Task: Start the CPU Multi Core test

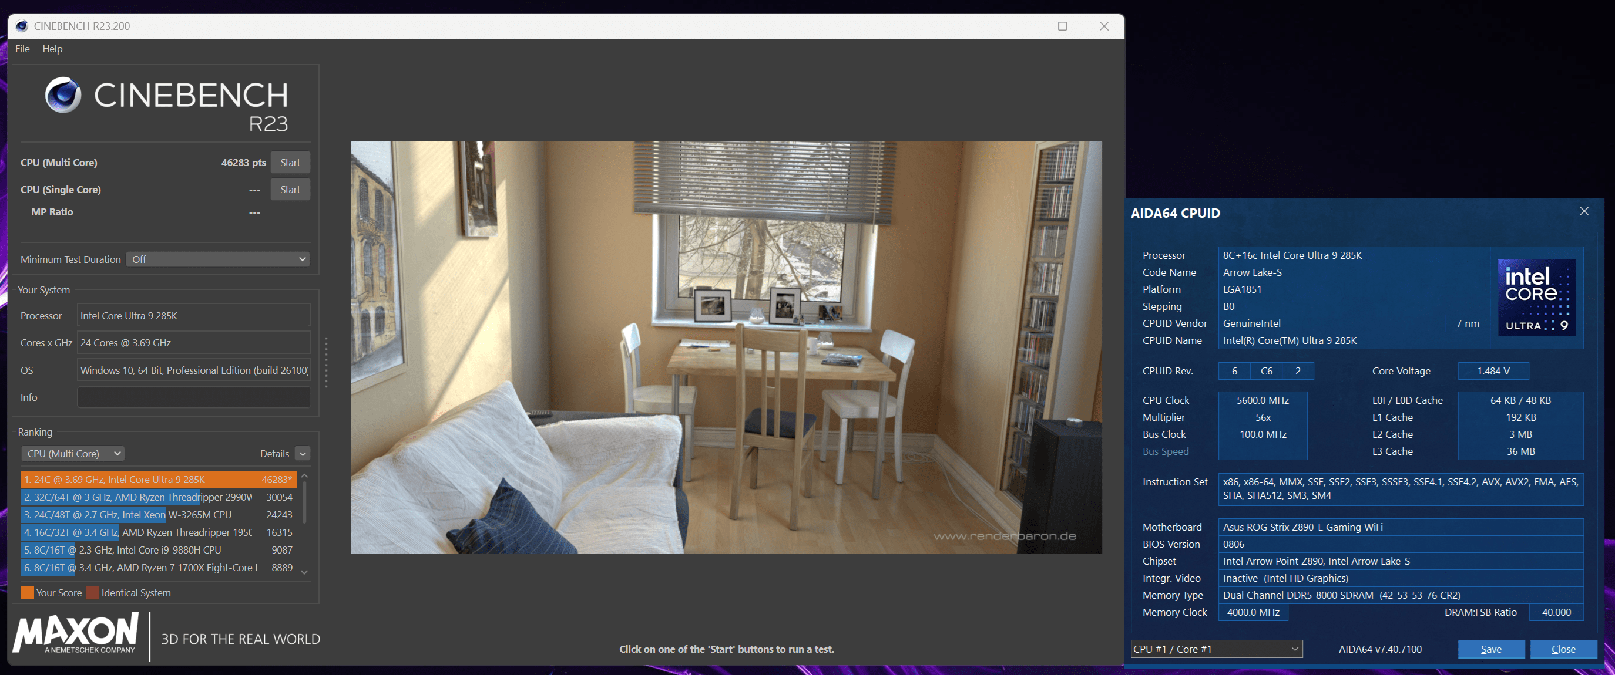Action: tap(290, 163)
